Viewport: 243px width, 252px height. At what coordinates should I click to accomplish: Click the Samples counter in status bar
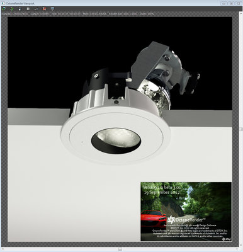tap(15, 14)
